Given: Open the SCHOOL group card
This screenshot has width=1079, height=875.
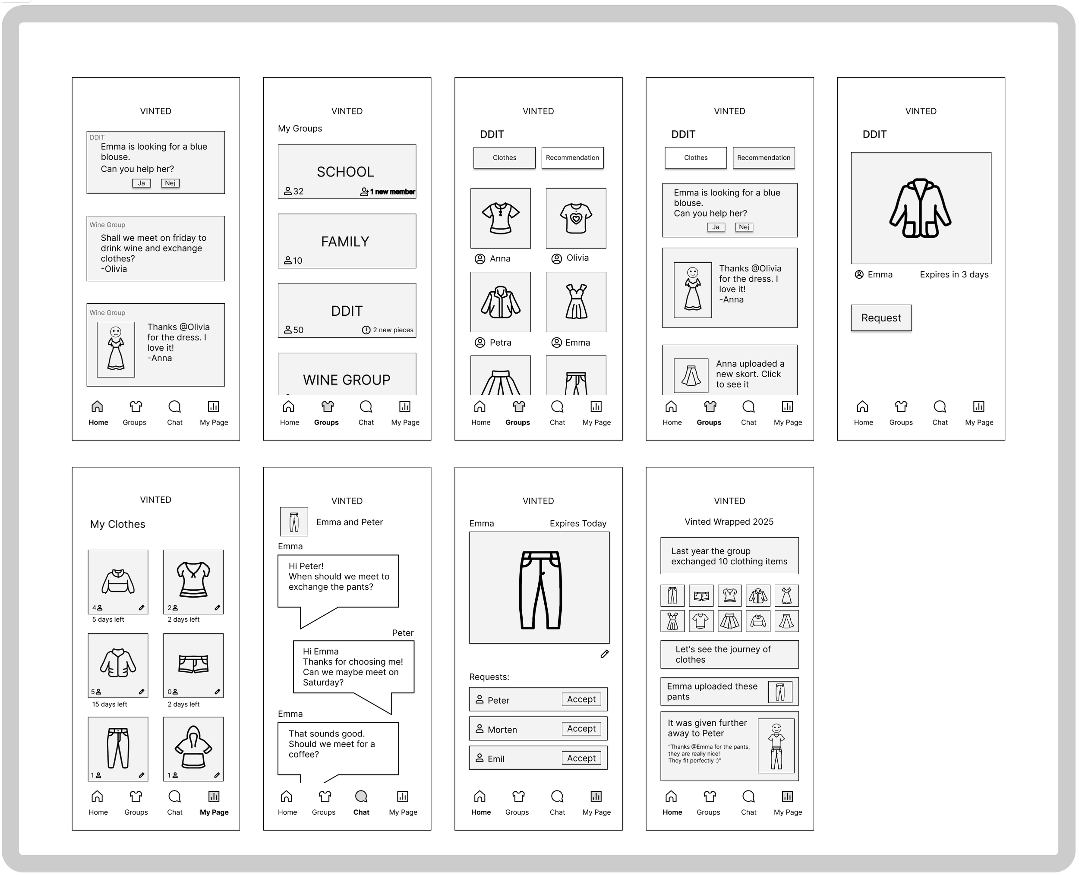Looking at the screenshot, I should point(347,172).
